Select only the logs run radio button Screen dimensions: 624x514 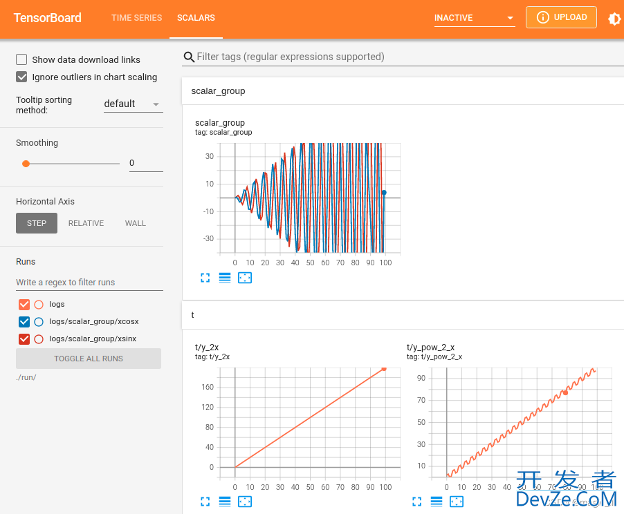pos(39,305)
